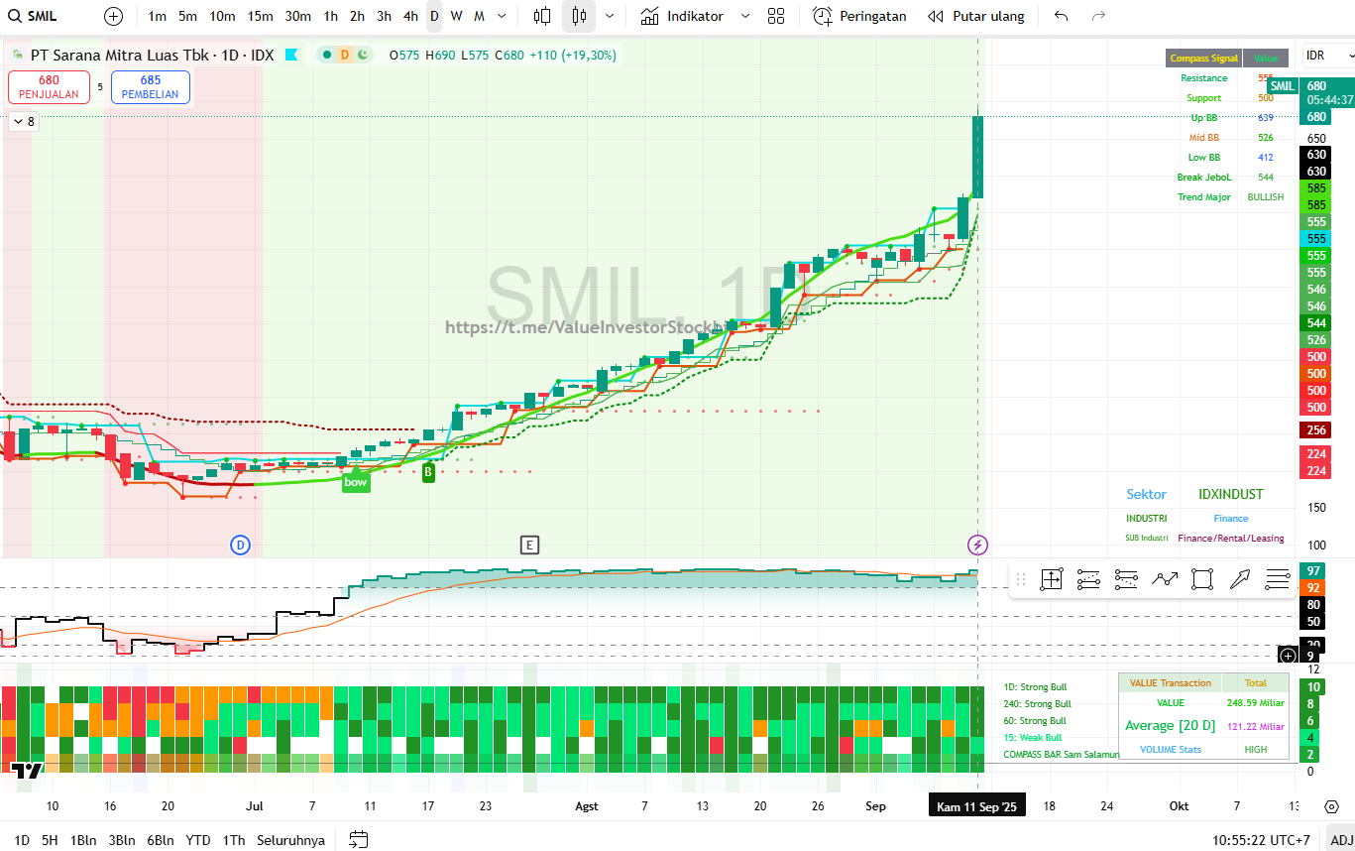Select the 1Th date range

[233, 840]
